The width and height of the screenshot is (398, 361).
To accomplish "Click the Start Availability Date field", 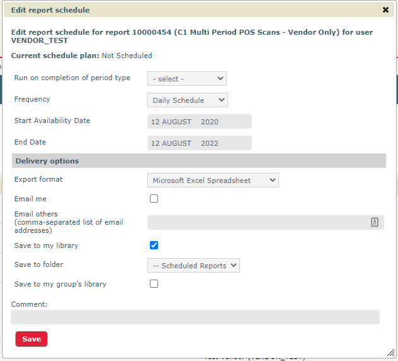I will click(199, 122).
